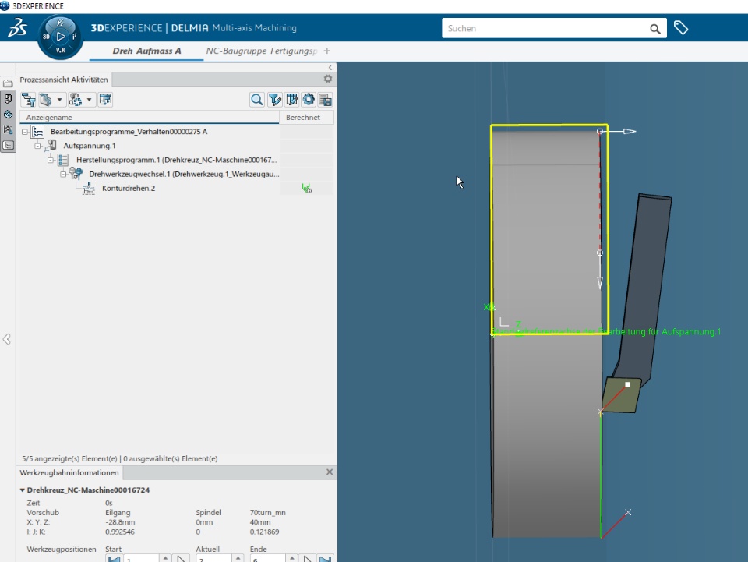Click the folder icon in left strip
748x562 pixels.
(8, 83)
